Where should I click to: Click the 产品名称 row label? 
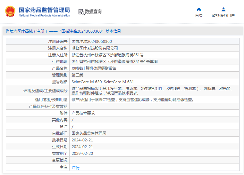tap(60, 68)
